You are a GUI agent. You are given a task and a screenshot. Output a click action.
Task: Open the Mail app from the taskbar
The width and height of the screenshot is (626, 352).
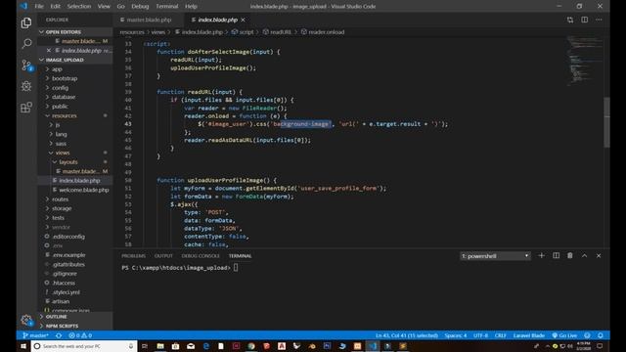tap(191, 346)
